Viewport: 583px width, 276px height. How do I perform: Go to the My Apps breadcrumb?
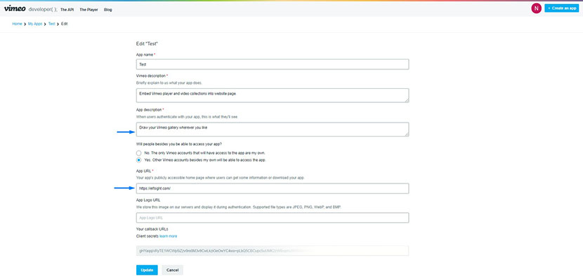click(x=35, y=24)
